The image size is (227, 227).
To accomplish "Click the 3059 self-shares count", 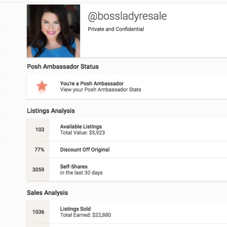I will (x=38, y=169).
